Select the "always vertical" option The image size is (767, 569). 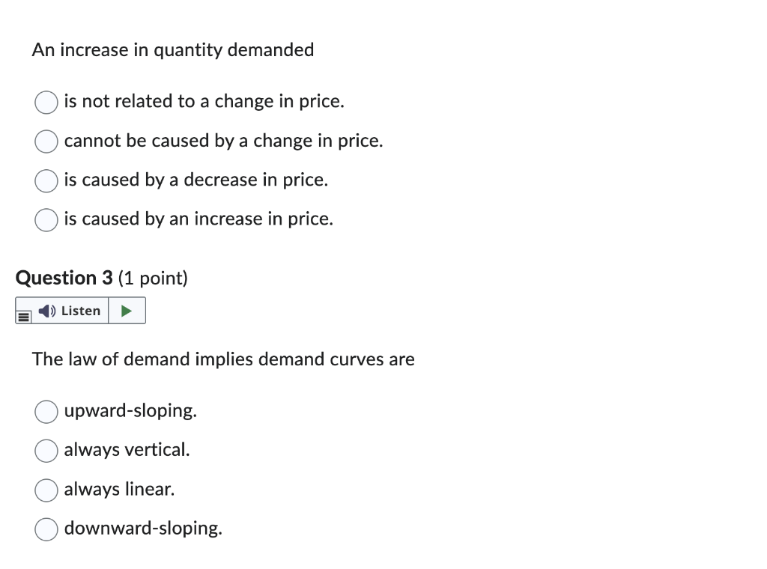[x=46, y=451]
